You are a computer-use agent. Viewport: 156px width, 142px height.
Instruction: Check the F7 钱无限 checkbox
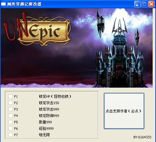click(x=10, y=135)
